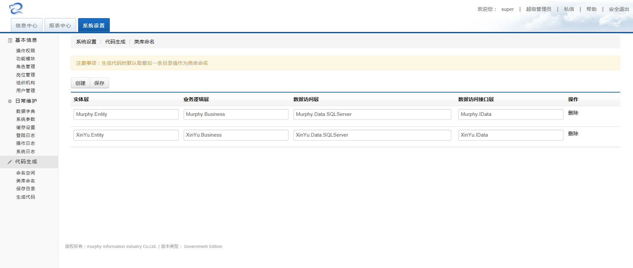Open 私信 messages in header

569,9
